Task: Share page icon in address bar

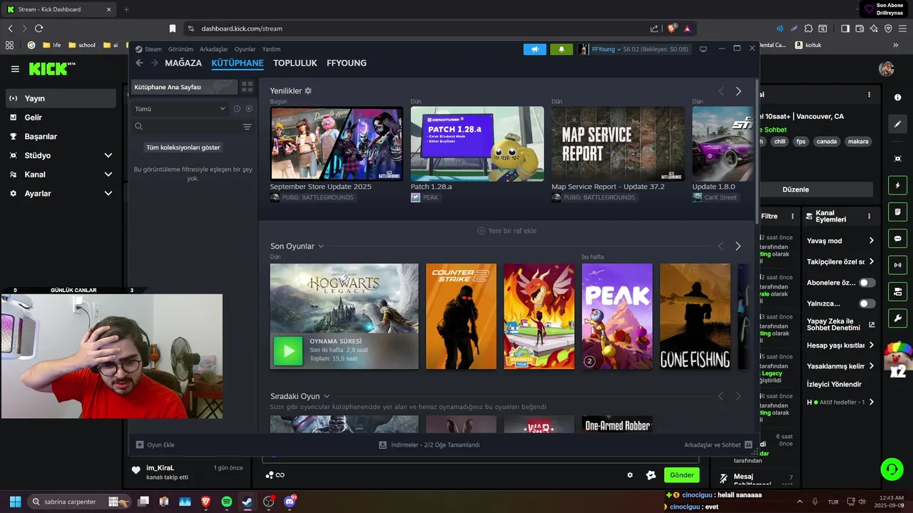Action: [x=654, y=28]
